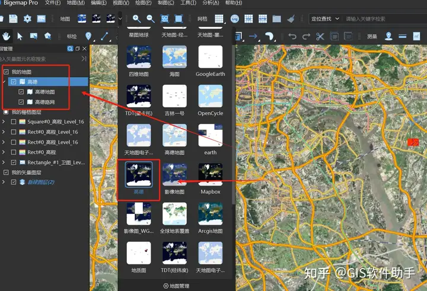Select the arrow pointer selection tool

[20, 36]
